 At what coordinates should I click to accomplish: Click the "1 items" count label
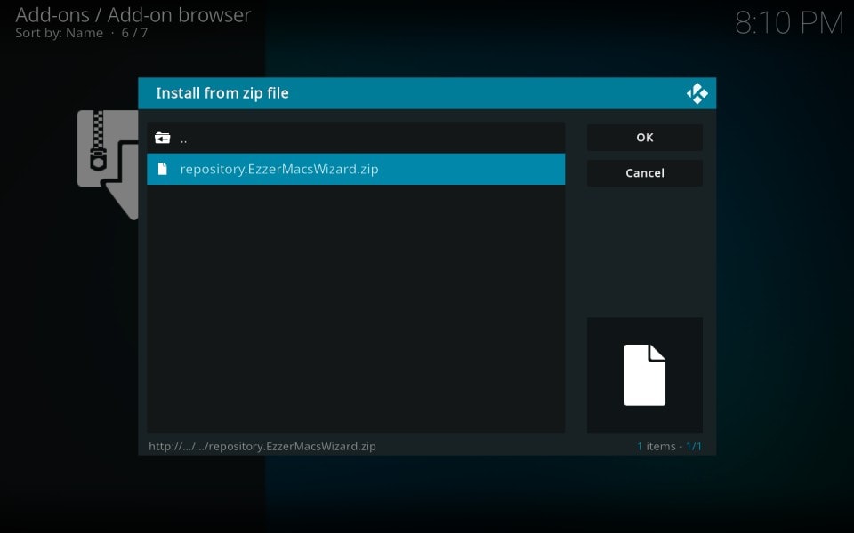coord(657,446)
